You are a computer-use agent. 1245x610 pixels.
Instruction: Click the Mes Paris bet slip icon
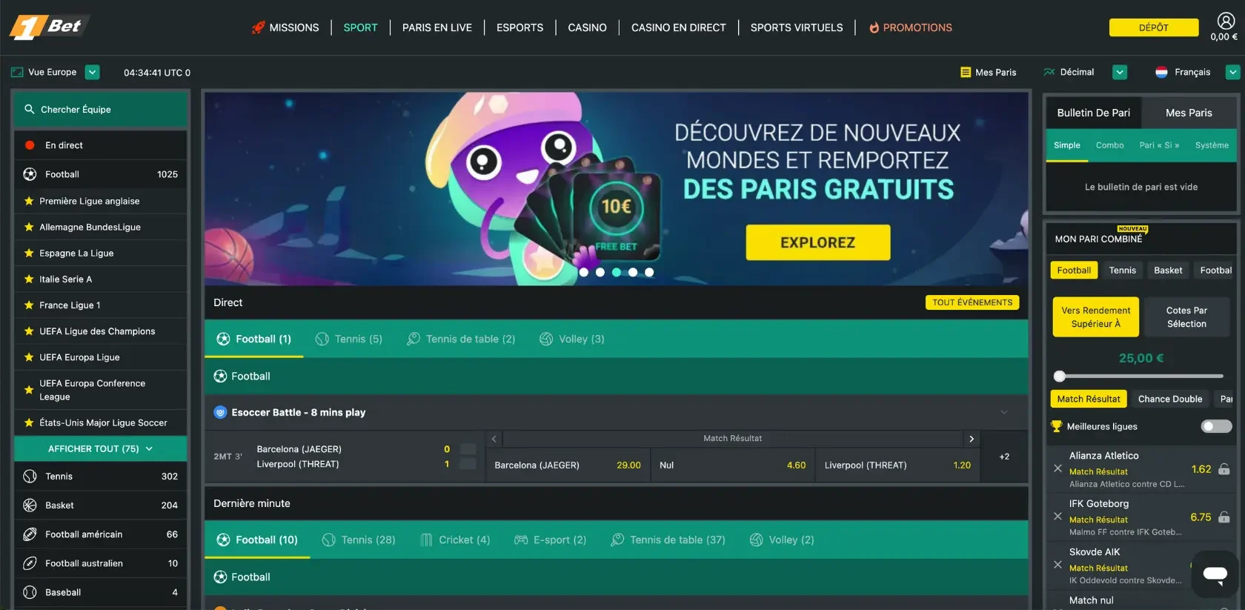pyautogui.click(x=965, y=72)
